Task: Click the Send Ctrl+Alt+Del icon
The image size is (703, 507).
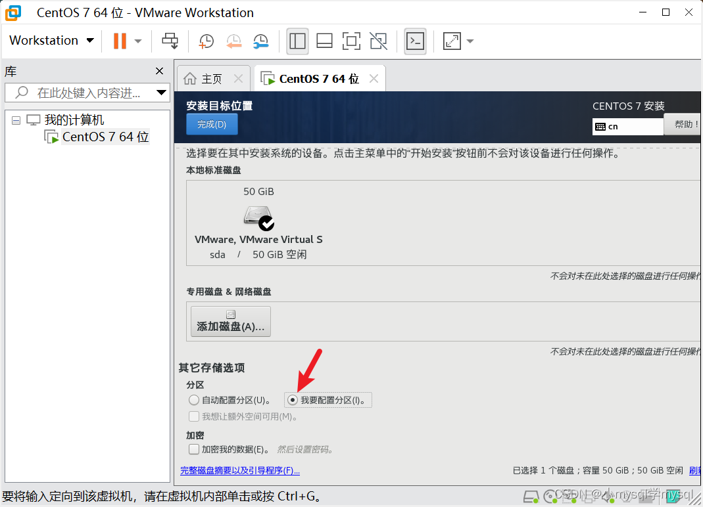Action: coord(170,41)
